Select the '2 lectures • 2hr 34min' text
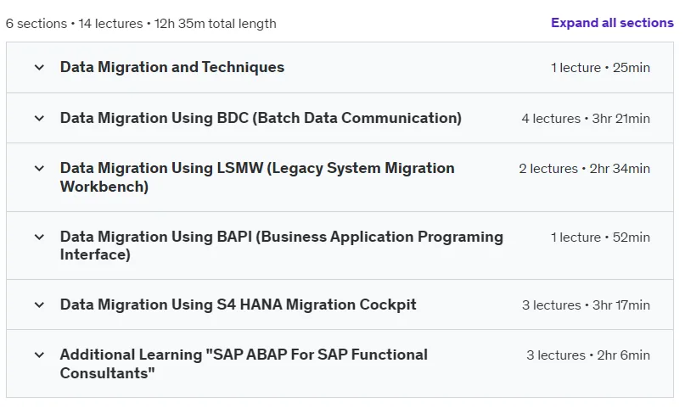Image resolution: width=685 pixels, height=408 pixels. (x=585, y=169)
